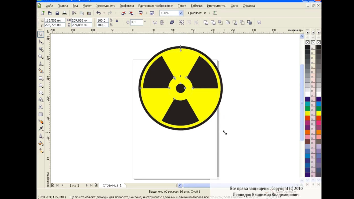Group the selected objects
354x199 pixels.
point(182,22)
